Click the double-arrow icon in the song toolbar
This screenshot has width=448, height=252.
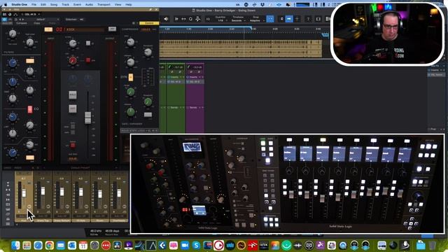183,19
